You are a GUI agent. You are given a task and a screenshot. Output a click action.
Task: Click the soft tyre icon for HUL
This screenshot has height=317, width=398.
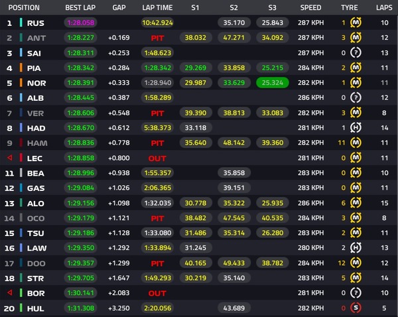(x=356, y=308)
